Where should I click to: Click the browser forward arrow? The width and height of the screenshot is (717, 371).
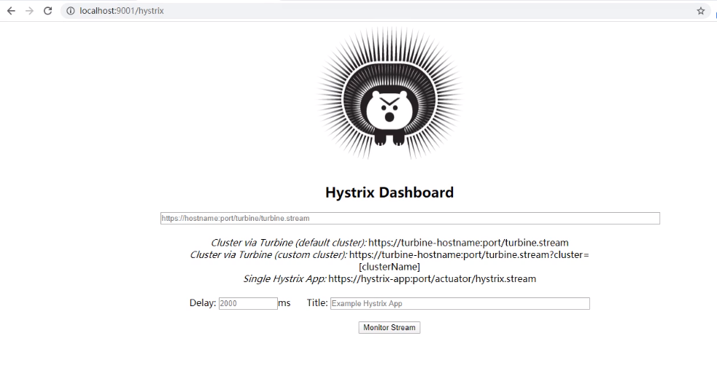pos(29,10)
